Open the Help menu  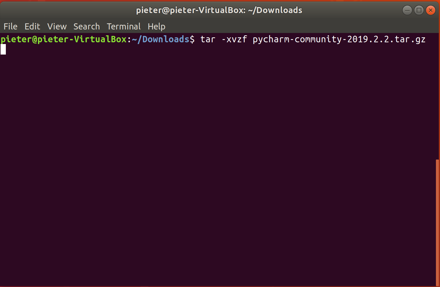pos(156,26)
